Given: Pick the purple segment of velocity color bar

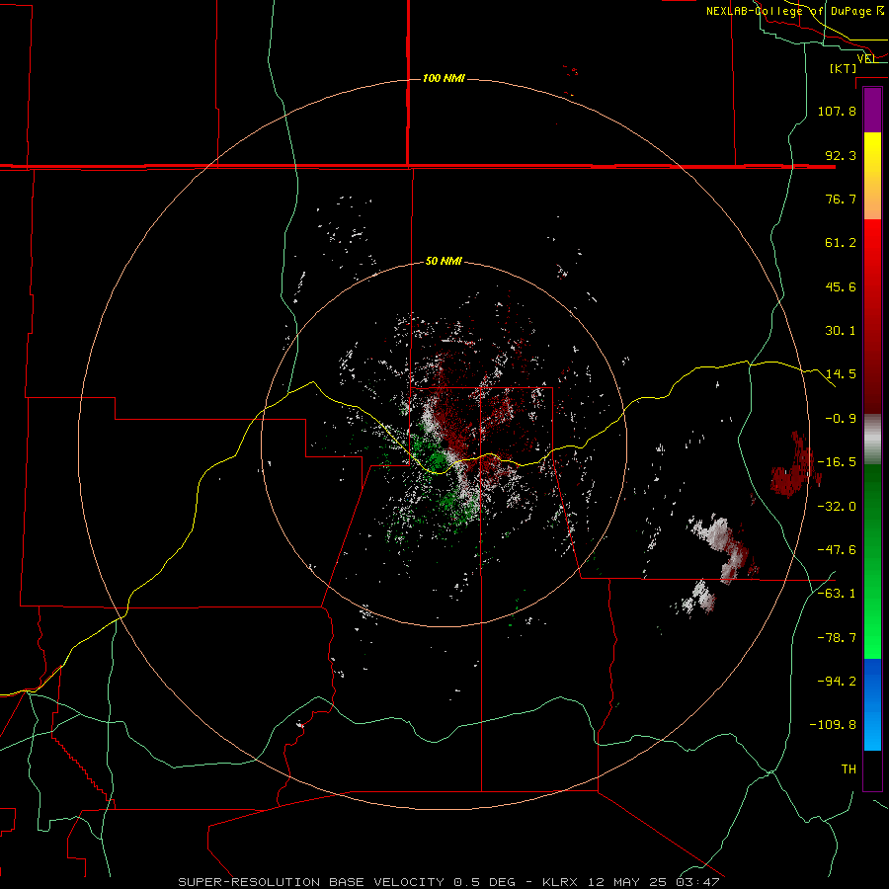Looking at the screenshot, I should (x=872, y=111).
